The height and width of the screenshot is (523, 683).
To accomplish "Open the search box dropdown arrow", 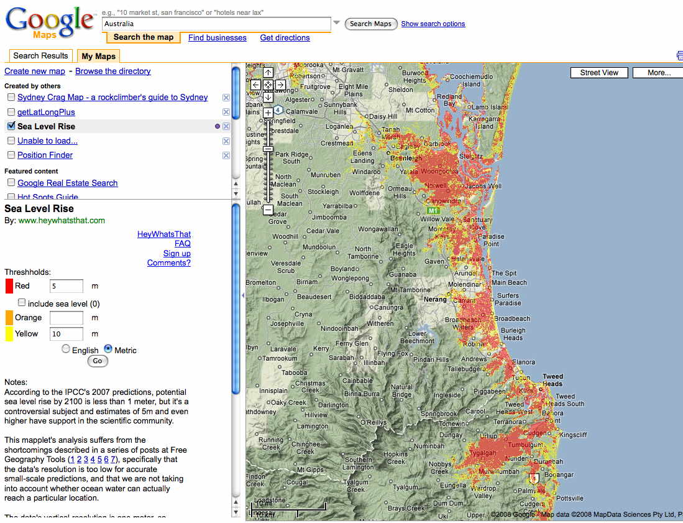I will (x=337, y=24).
